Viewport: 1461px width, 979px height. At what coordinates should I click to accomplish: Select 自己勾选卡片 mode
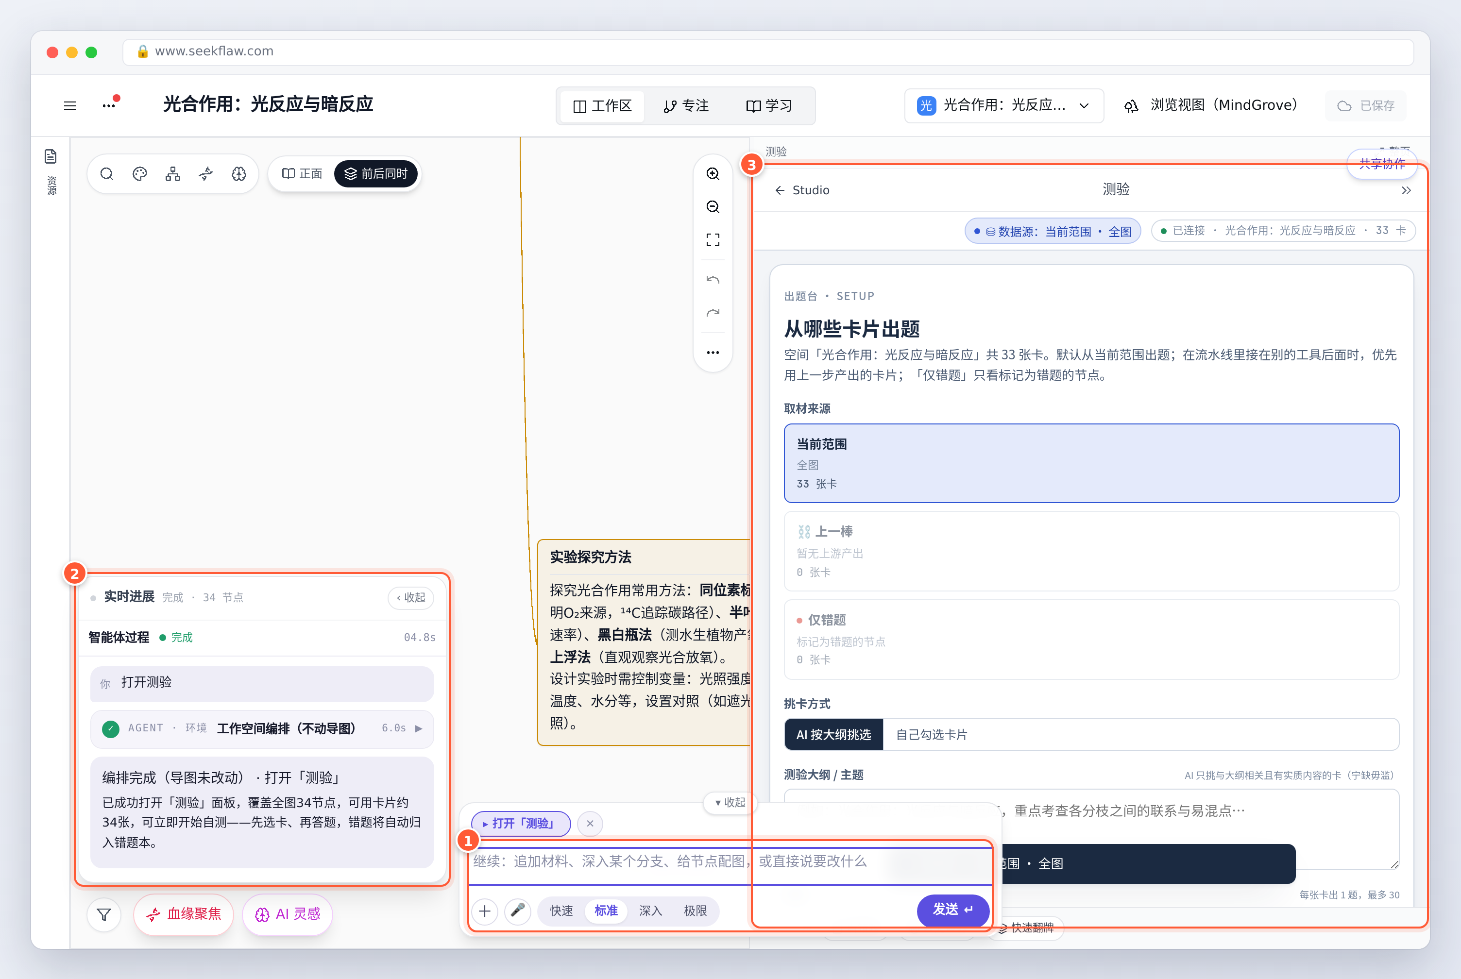[932, 735]
